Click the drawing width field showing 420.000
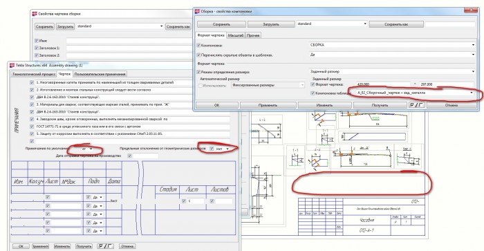 (383, 84)
